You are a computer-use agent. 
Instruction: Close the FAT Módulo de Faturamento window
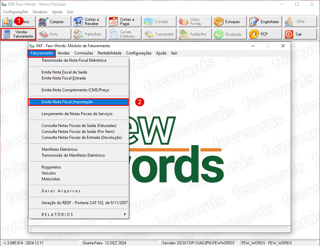coord(283,46)
